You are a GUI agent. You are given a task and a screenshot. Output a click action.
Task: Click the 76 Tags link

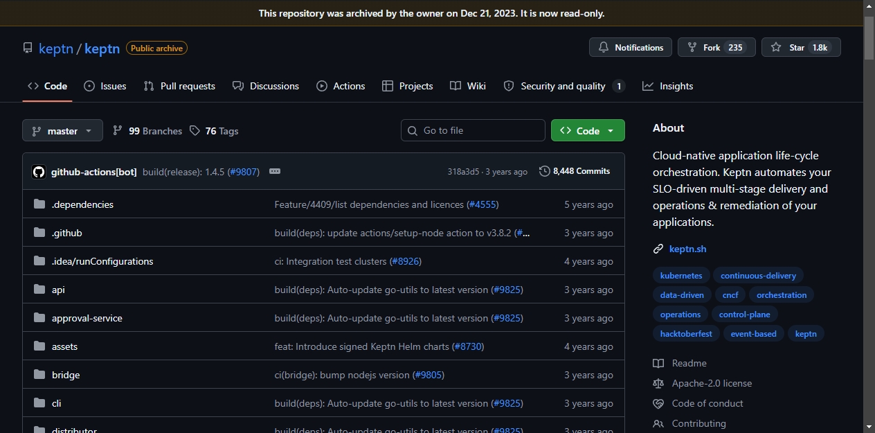[x=214, y=131]
